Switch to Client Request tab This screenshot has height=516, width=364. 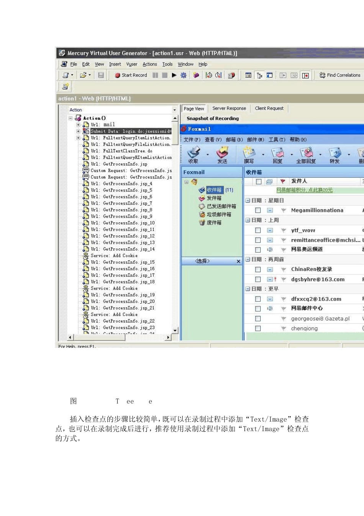(x=269, y=108)
